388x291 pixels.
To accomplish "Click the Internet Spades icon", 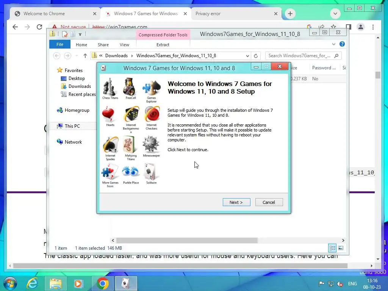I will (x=111, y=144).
